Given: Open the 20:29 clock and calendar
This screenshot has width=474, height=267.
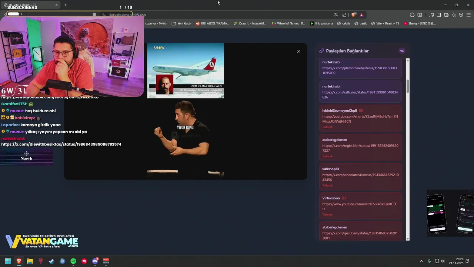Looking at the screenshot, I should pyautogui.click(x=456, y=261).
